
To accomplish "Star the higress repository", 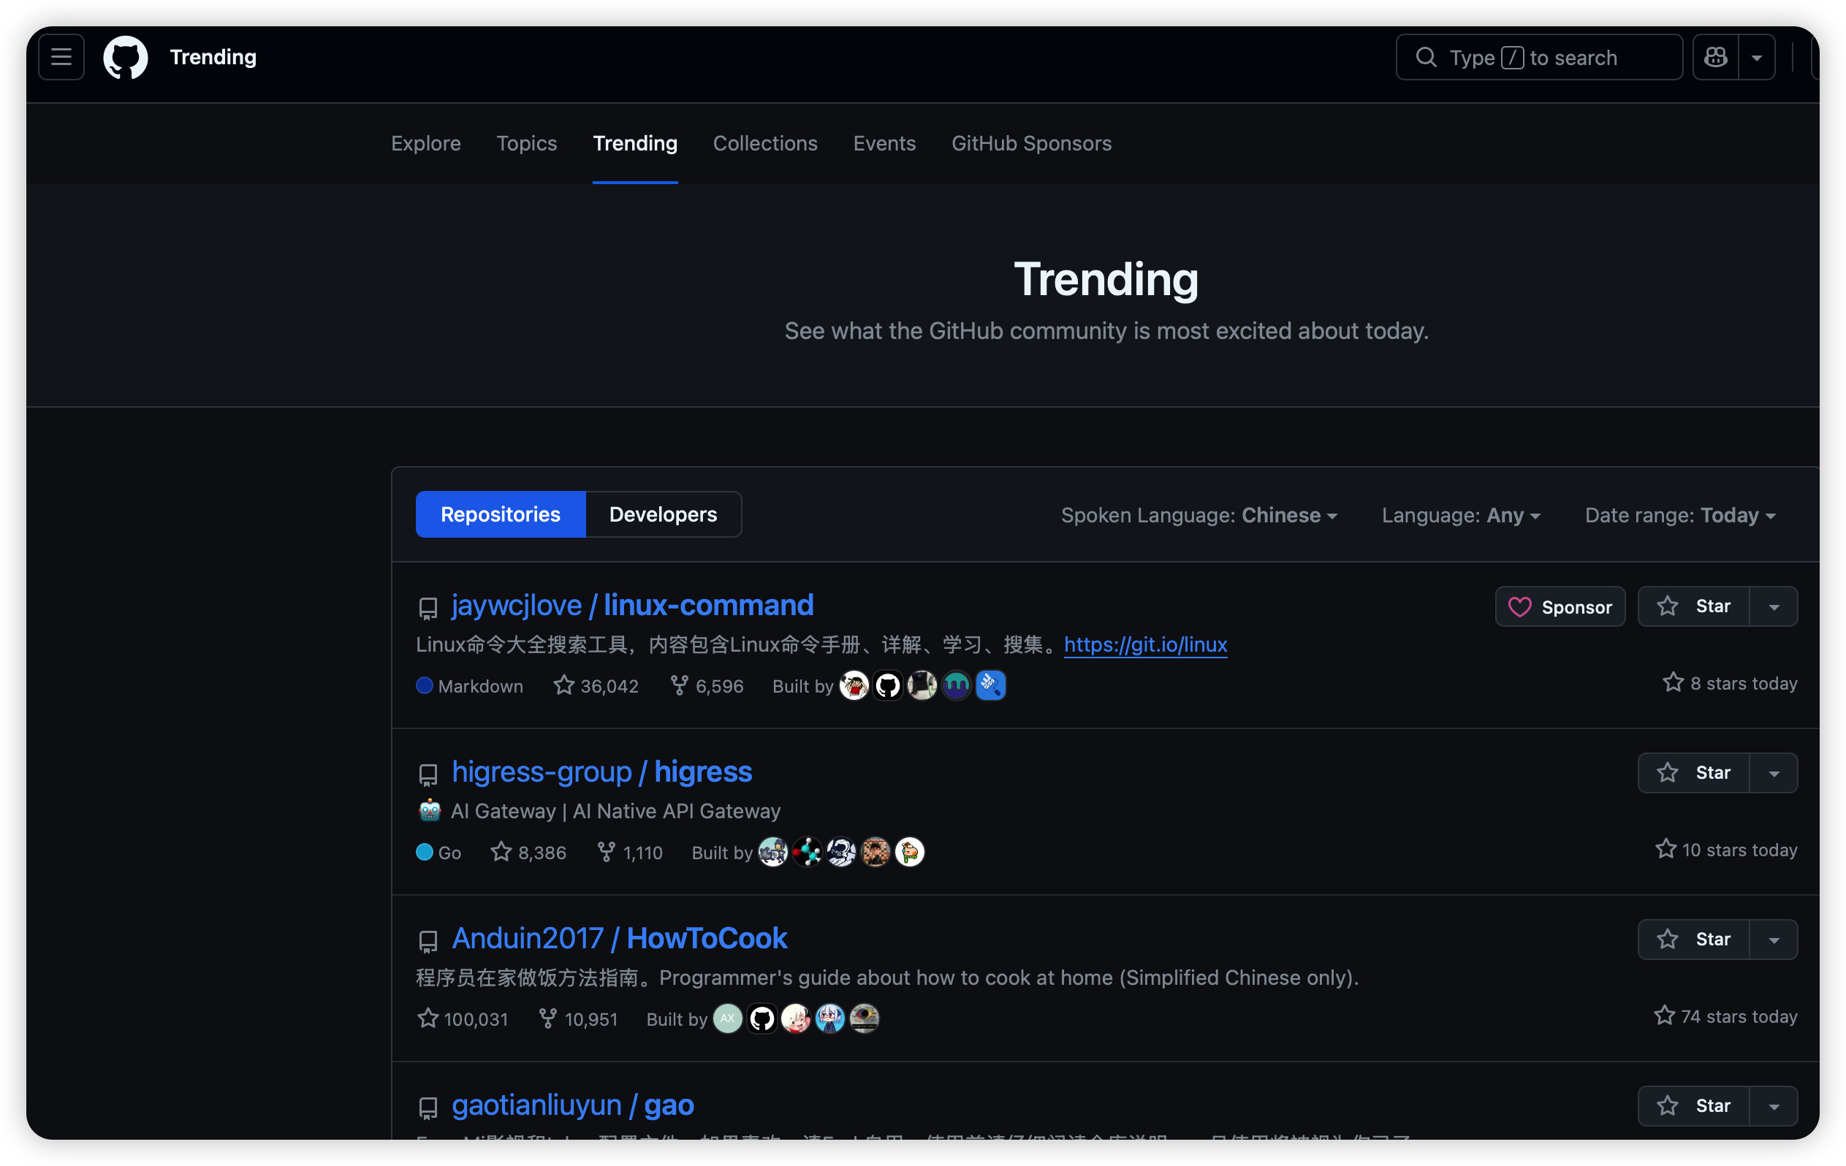I will 1693,773.
